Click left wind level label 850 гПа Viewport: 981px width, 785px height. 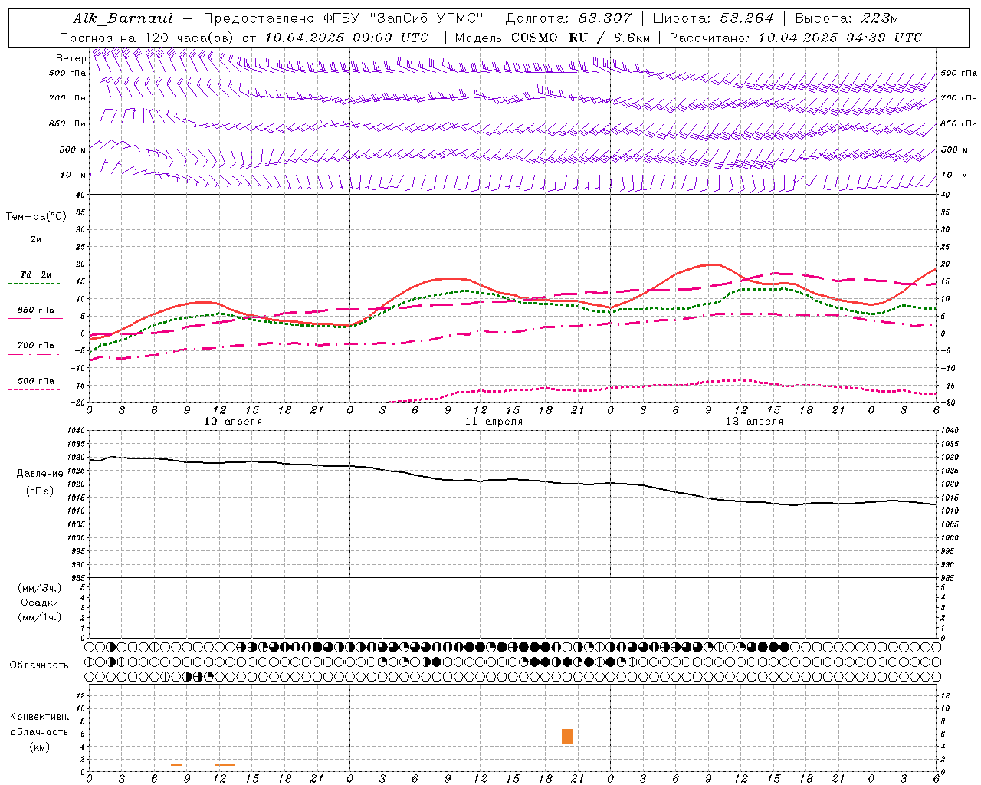pos(67,123)
